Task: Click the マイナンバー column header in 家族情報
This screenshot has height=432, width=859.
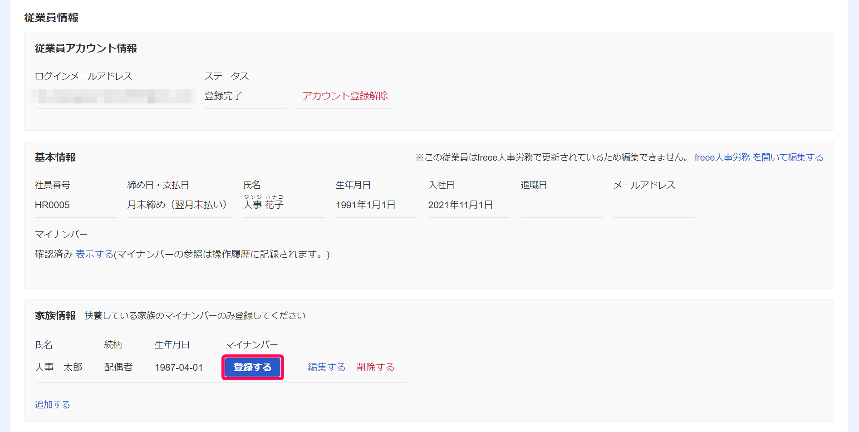Action: click(x=251, y=345)
